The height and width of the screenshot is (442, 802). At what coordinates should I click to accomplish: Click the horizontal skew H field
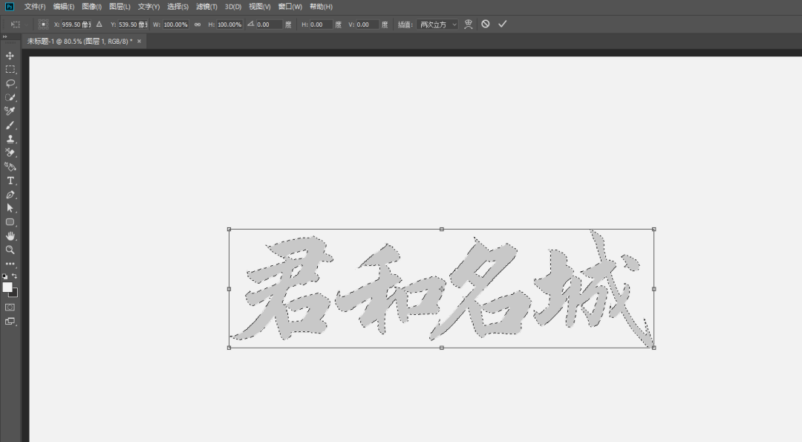pos(322,25)
